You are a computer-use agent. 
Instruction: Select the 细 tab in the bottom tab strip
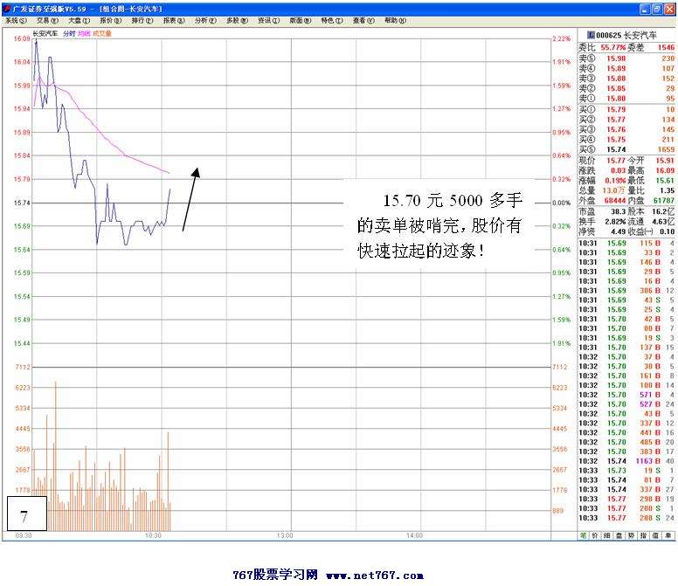pyautogui.click(x=608, y=535)
